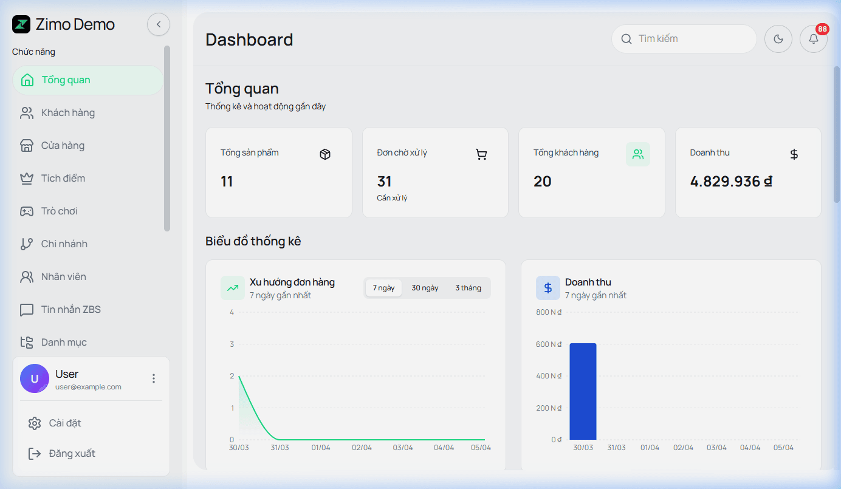Image resolution: width=841 pixels, height=489 pixels.
Task: Click the Nhân viên staff icon
Action: point(26,276)
